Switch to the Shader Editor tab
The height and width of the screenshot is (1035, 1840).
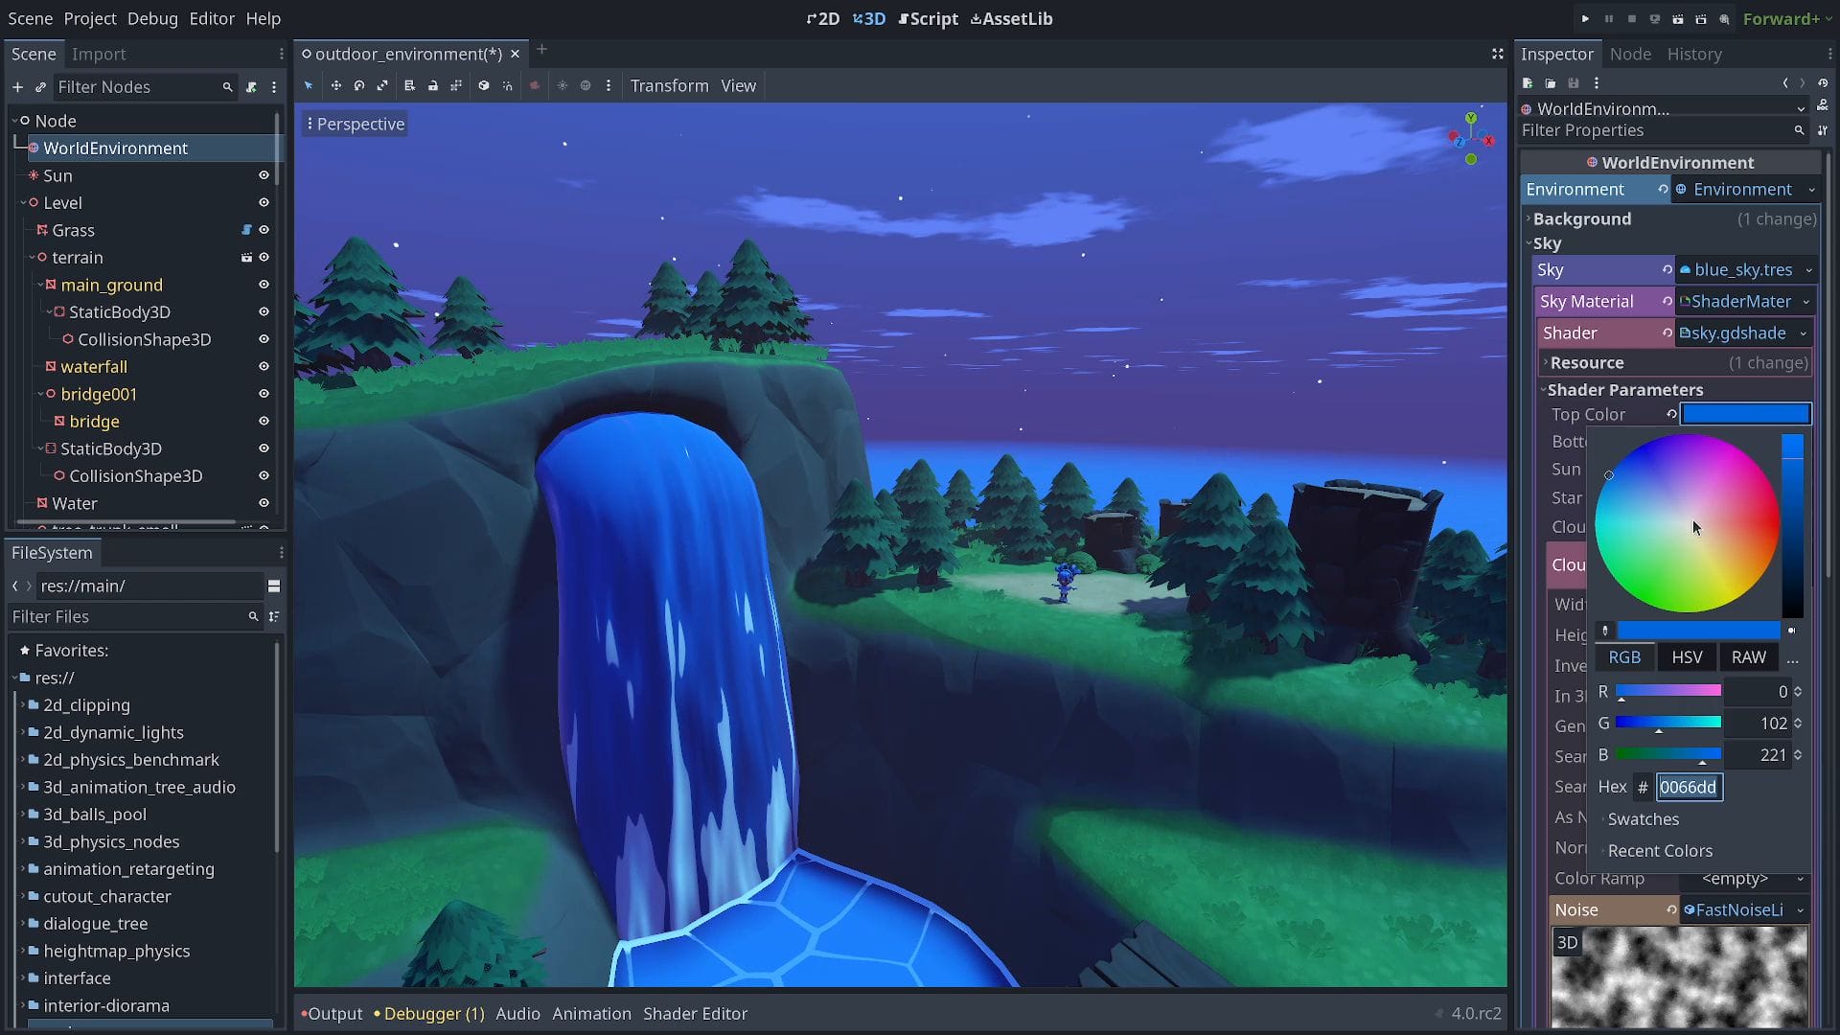click(x=697, y=1012)
